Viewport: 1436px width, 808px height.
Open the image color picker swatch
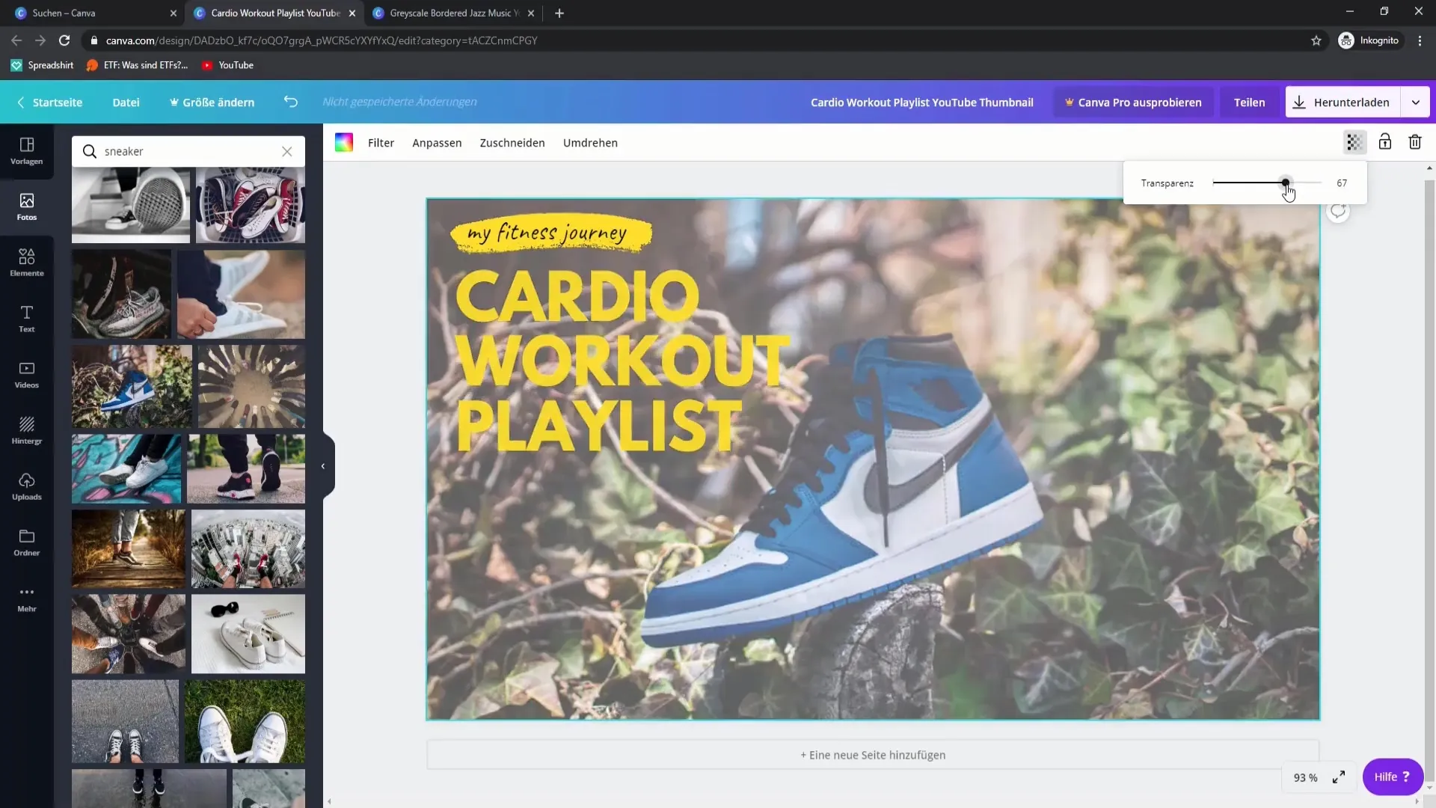click(x=344, y=142)
